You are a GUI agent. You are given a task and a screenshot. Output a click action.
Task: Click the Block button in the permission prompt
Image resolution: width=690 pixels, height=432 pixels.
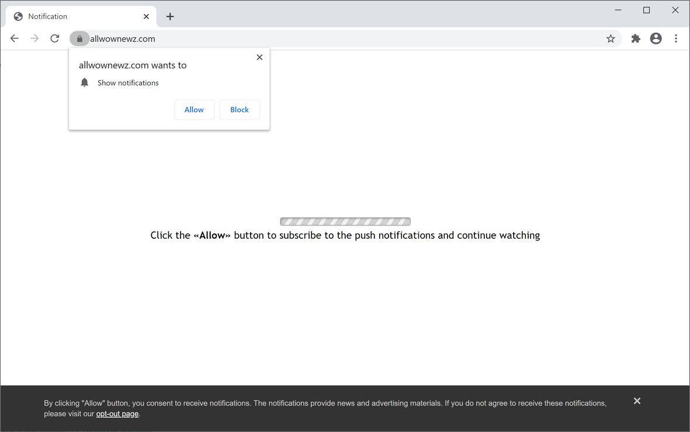[239, 109]
